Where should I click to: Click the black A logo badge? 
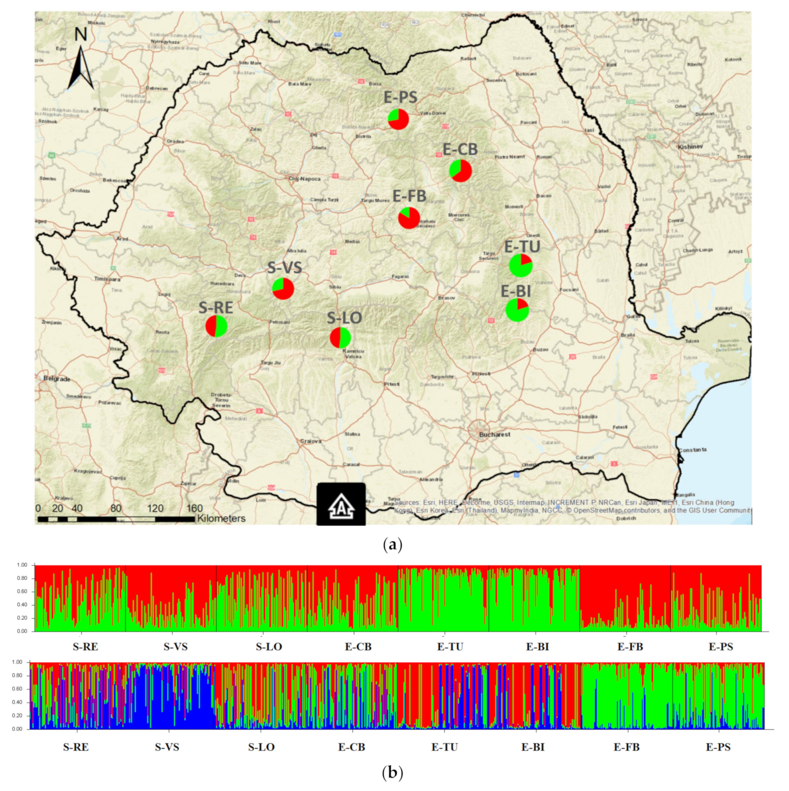point(341,504)
